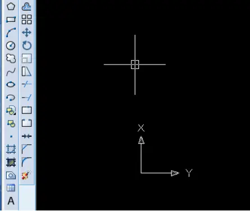The height and width of the screenshot is (211, 250).
Task: Choose the Ellipse Arc tool
Action: pos(11,98)
